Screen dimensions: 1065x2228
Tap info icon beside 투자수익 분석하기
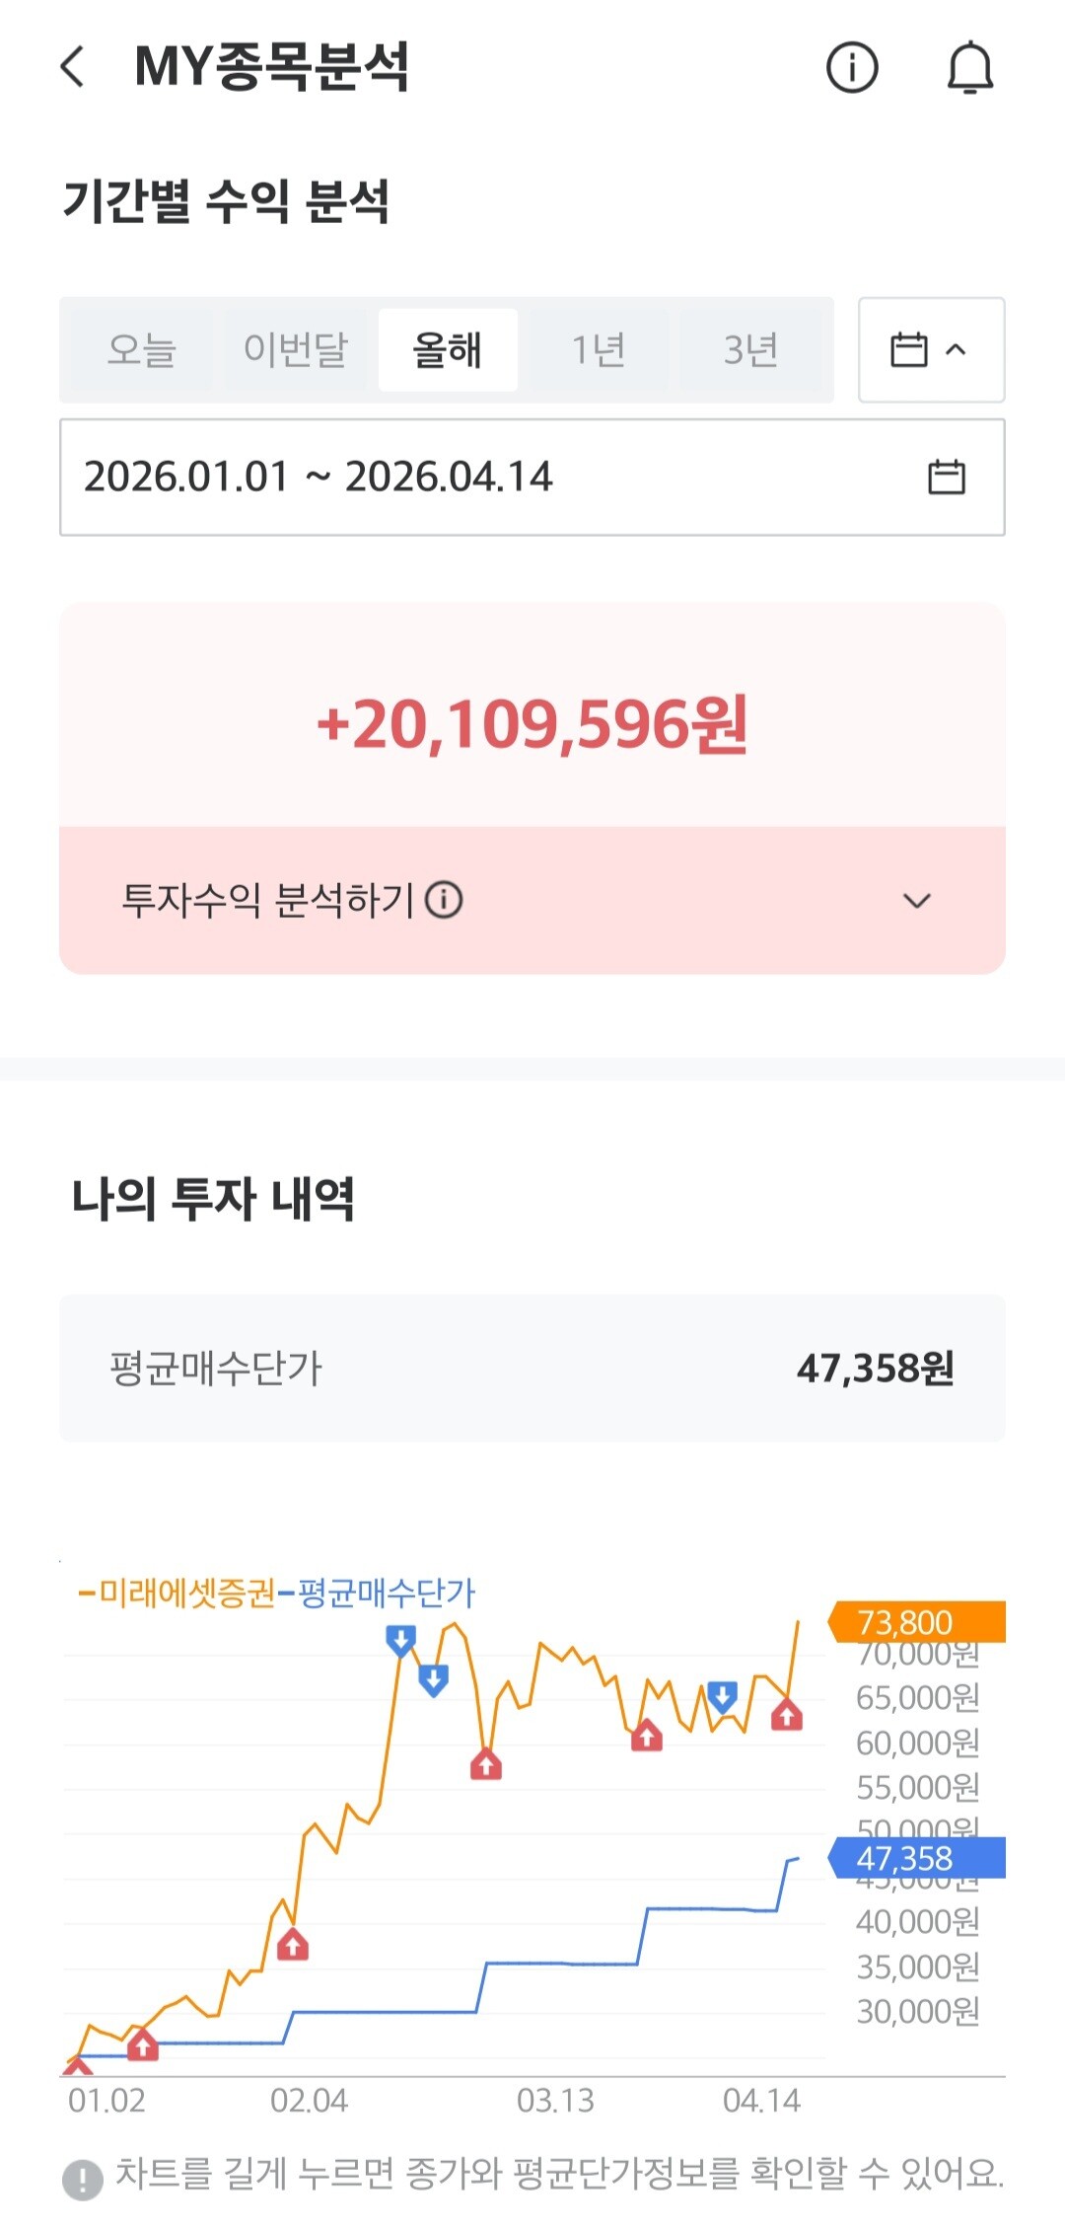(444, 900)
